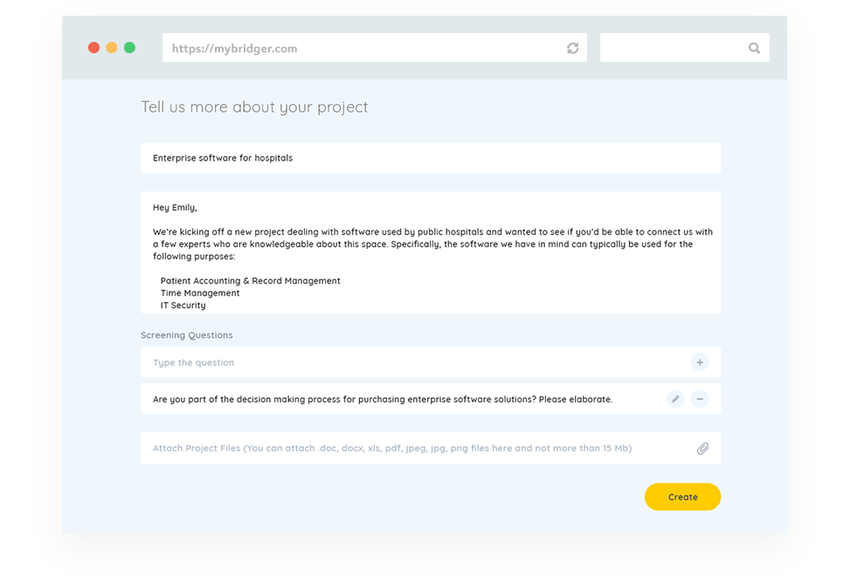Refresh the current page
This screenshot has width=850, height=576.
coord(572,48)
